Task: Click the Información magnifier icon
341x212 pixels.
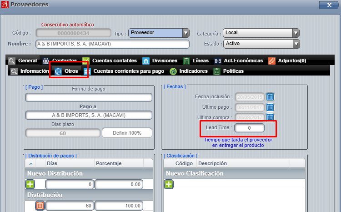Action: point(14,71)
